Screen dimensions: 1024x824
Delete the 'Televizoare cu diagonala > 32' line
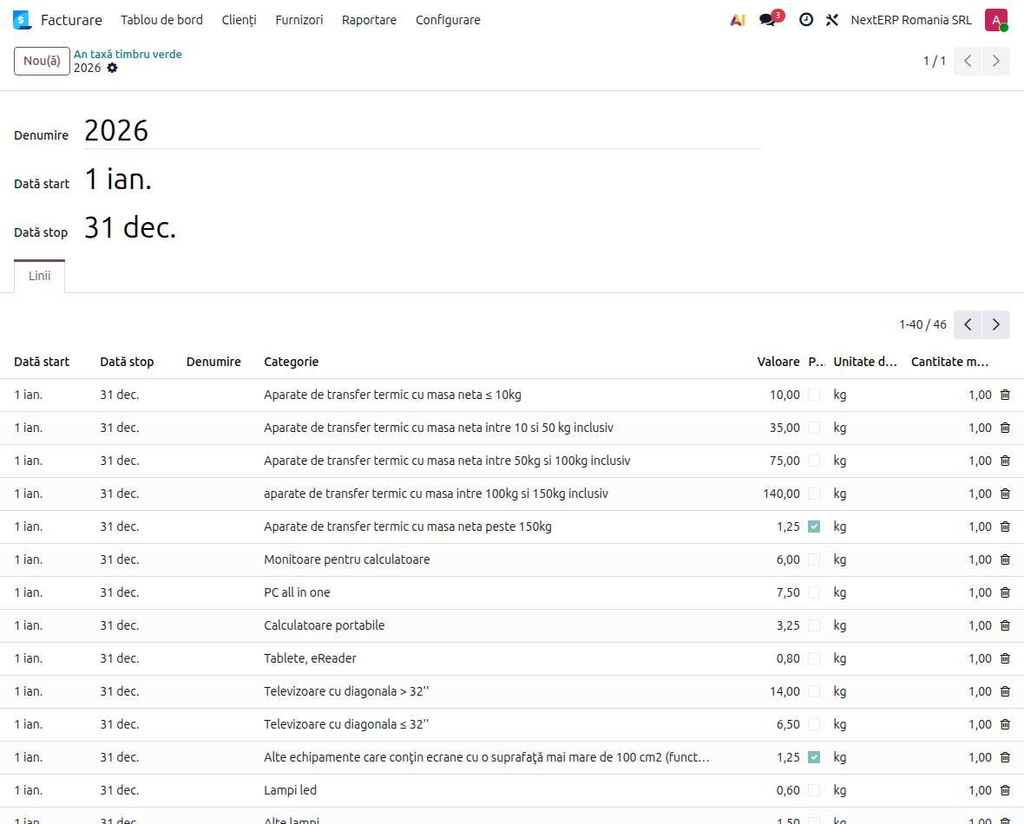(x=1005, y=691)
